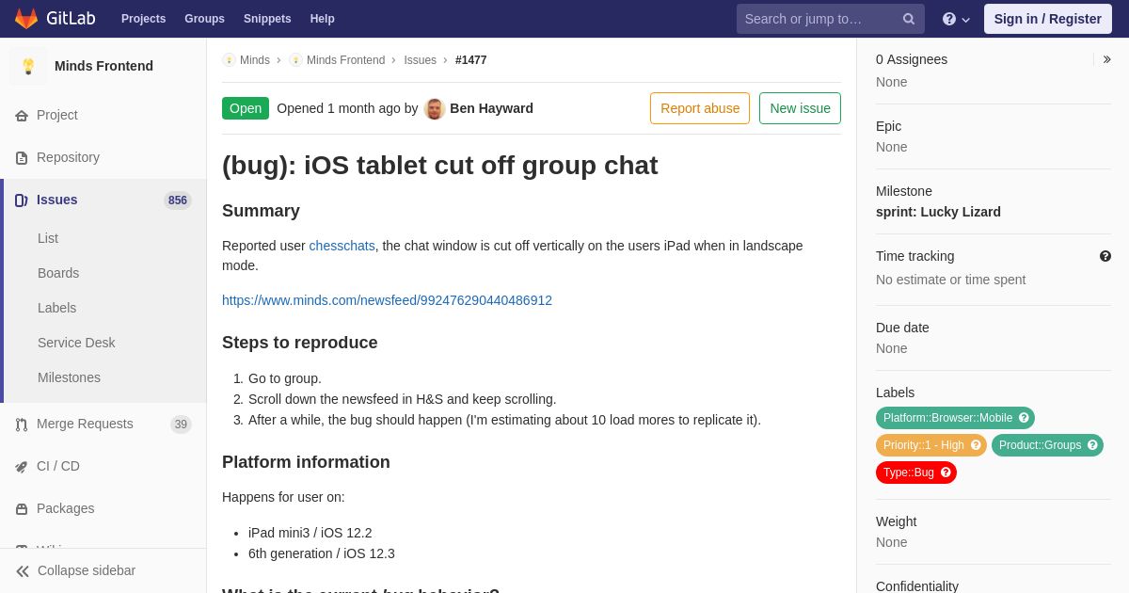Image resolution: width=1129 pixels, height=593 pixels.
Task: Click the Packages box icon
Action: 22,509
